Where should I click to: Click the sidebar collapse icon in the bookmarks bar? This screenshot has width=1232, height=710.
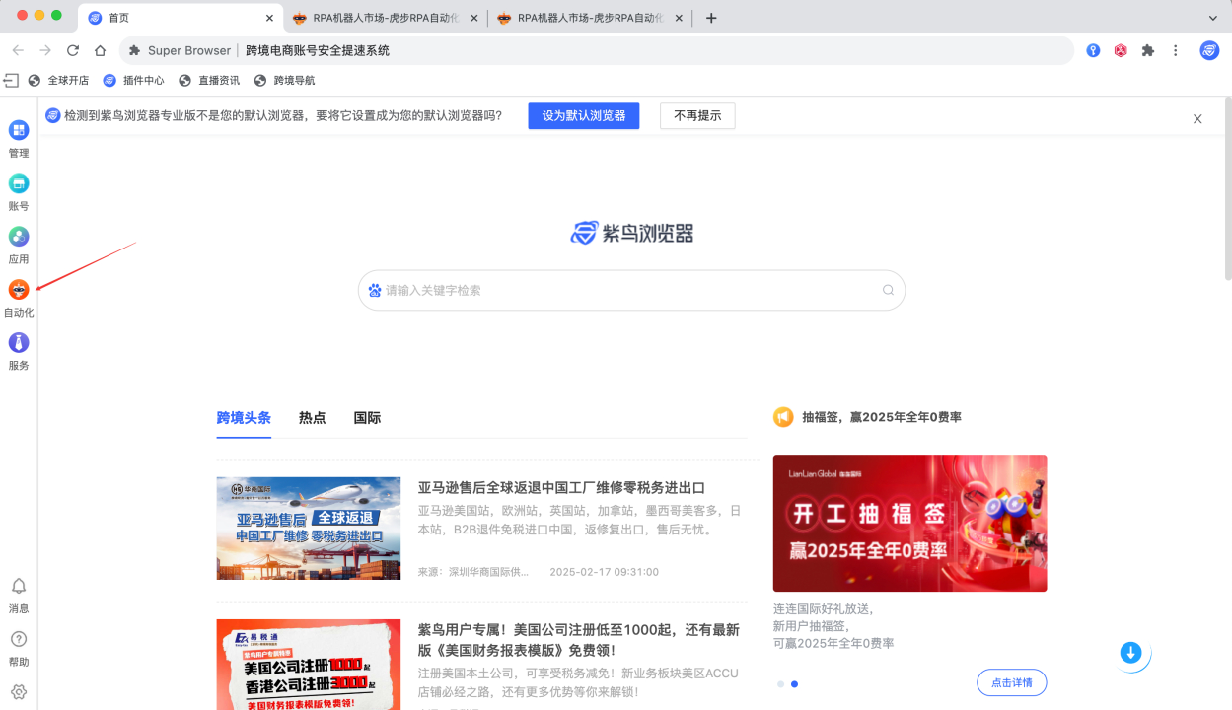11,80
